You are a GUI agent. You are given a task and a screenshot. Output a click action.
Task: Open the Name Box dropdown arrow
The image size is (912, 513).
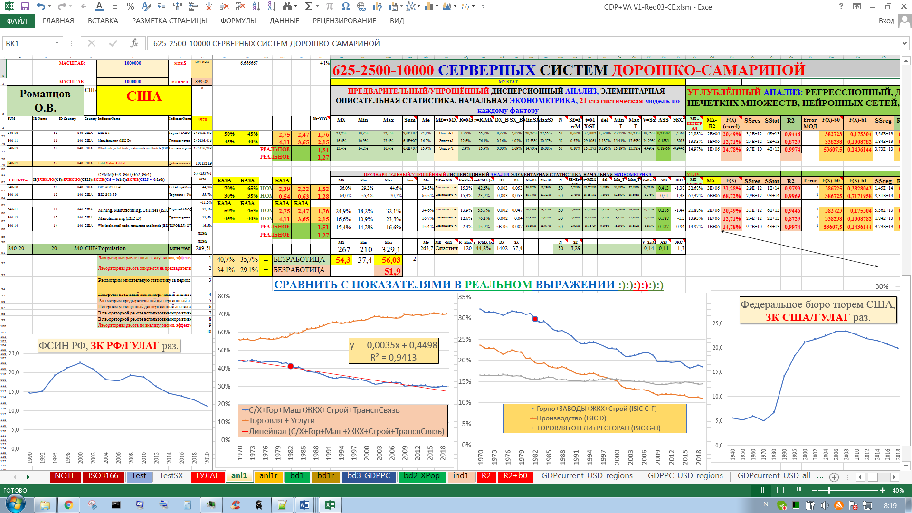(57, 43)
